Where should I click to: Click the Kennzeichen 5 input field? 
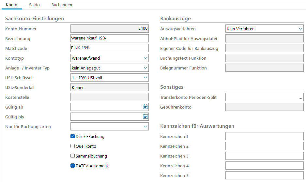[x=264, y=175]
